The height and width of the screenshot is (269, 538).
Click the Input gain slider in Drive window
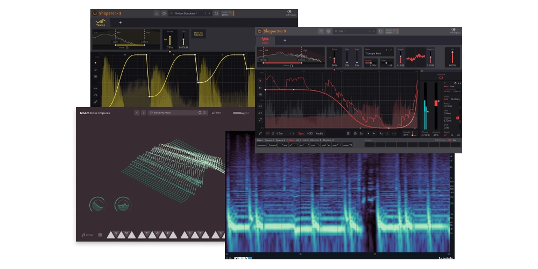(x=400, y=56)
